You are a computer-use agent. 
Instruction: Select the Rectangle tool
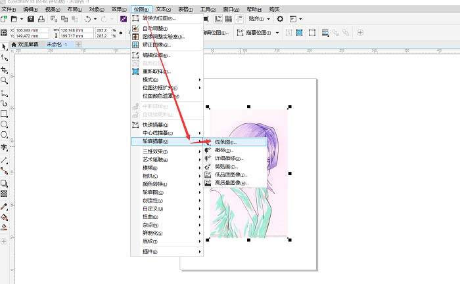pos(5,113)
